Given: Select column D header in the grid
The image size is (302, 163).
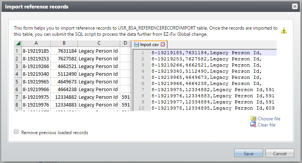Looking at the screenshot, I should (x=125, y=43).
